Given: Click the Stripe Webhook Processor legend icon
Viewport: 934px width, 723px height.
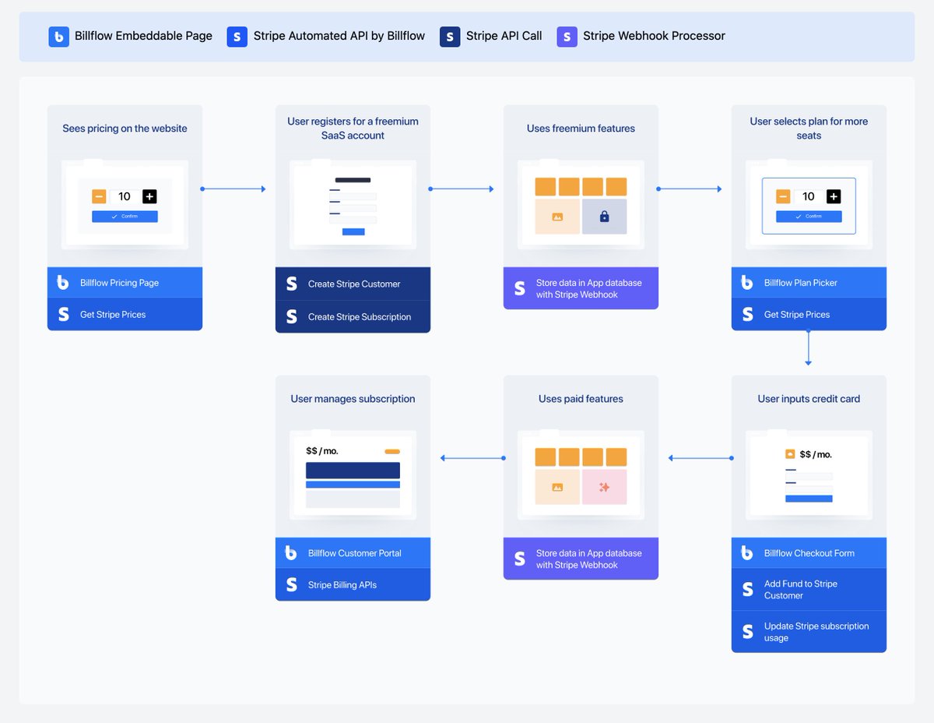Looking at the screenshot, I should (x=567, y=37).
